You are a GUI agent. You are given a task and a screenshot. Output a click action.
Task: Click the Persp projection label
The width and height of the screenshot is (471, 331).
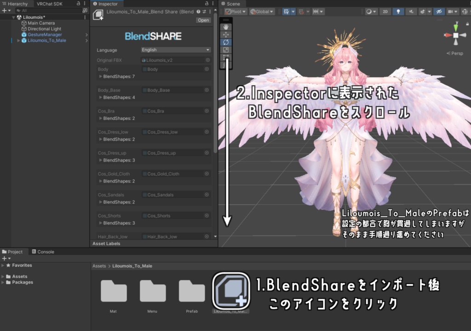pos(455,53)
